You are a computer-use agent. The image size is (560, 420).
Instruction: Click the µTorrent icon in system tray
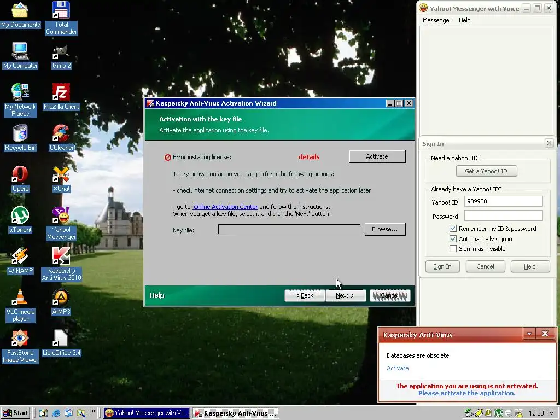point(499,413)
